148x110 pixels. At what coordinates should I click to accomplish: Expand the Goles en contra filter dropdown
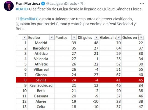(141, 37)
